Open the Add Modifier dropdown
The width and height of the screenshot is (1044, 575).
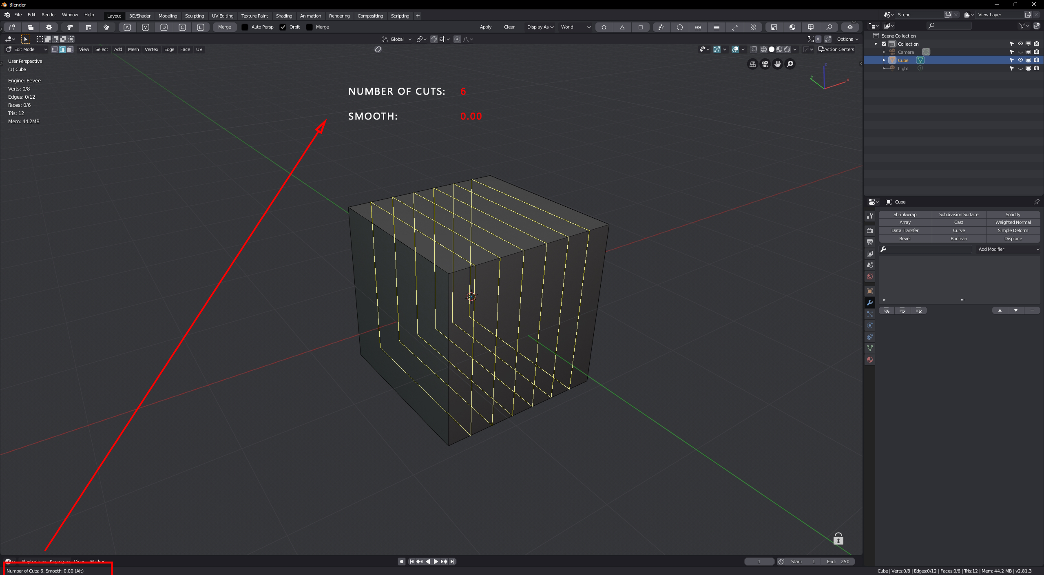coord(1008,249)
